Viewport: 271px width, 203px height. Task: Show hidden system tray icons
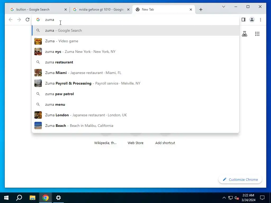[x=224, y=198]
